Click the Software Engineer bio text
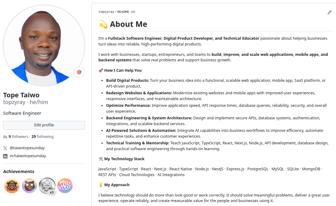The image size is (336, 206). pos(22,113)
